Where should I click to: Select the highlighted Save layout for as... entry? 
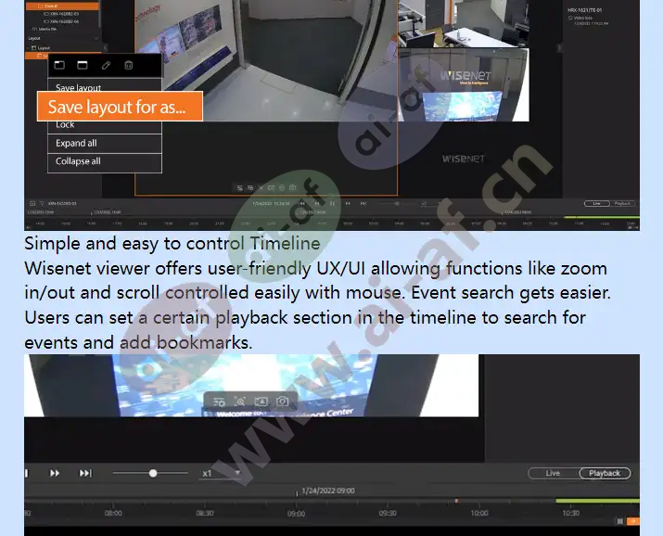[x=120, y=107]
